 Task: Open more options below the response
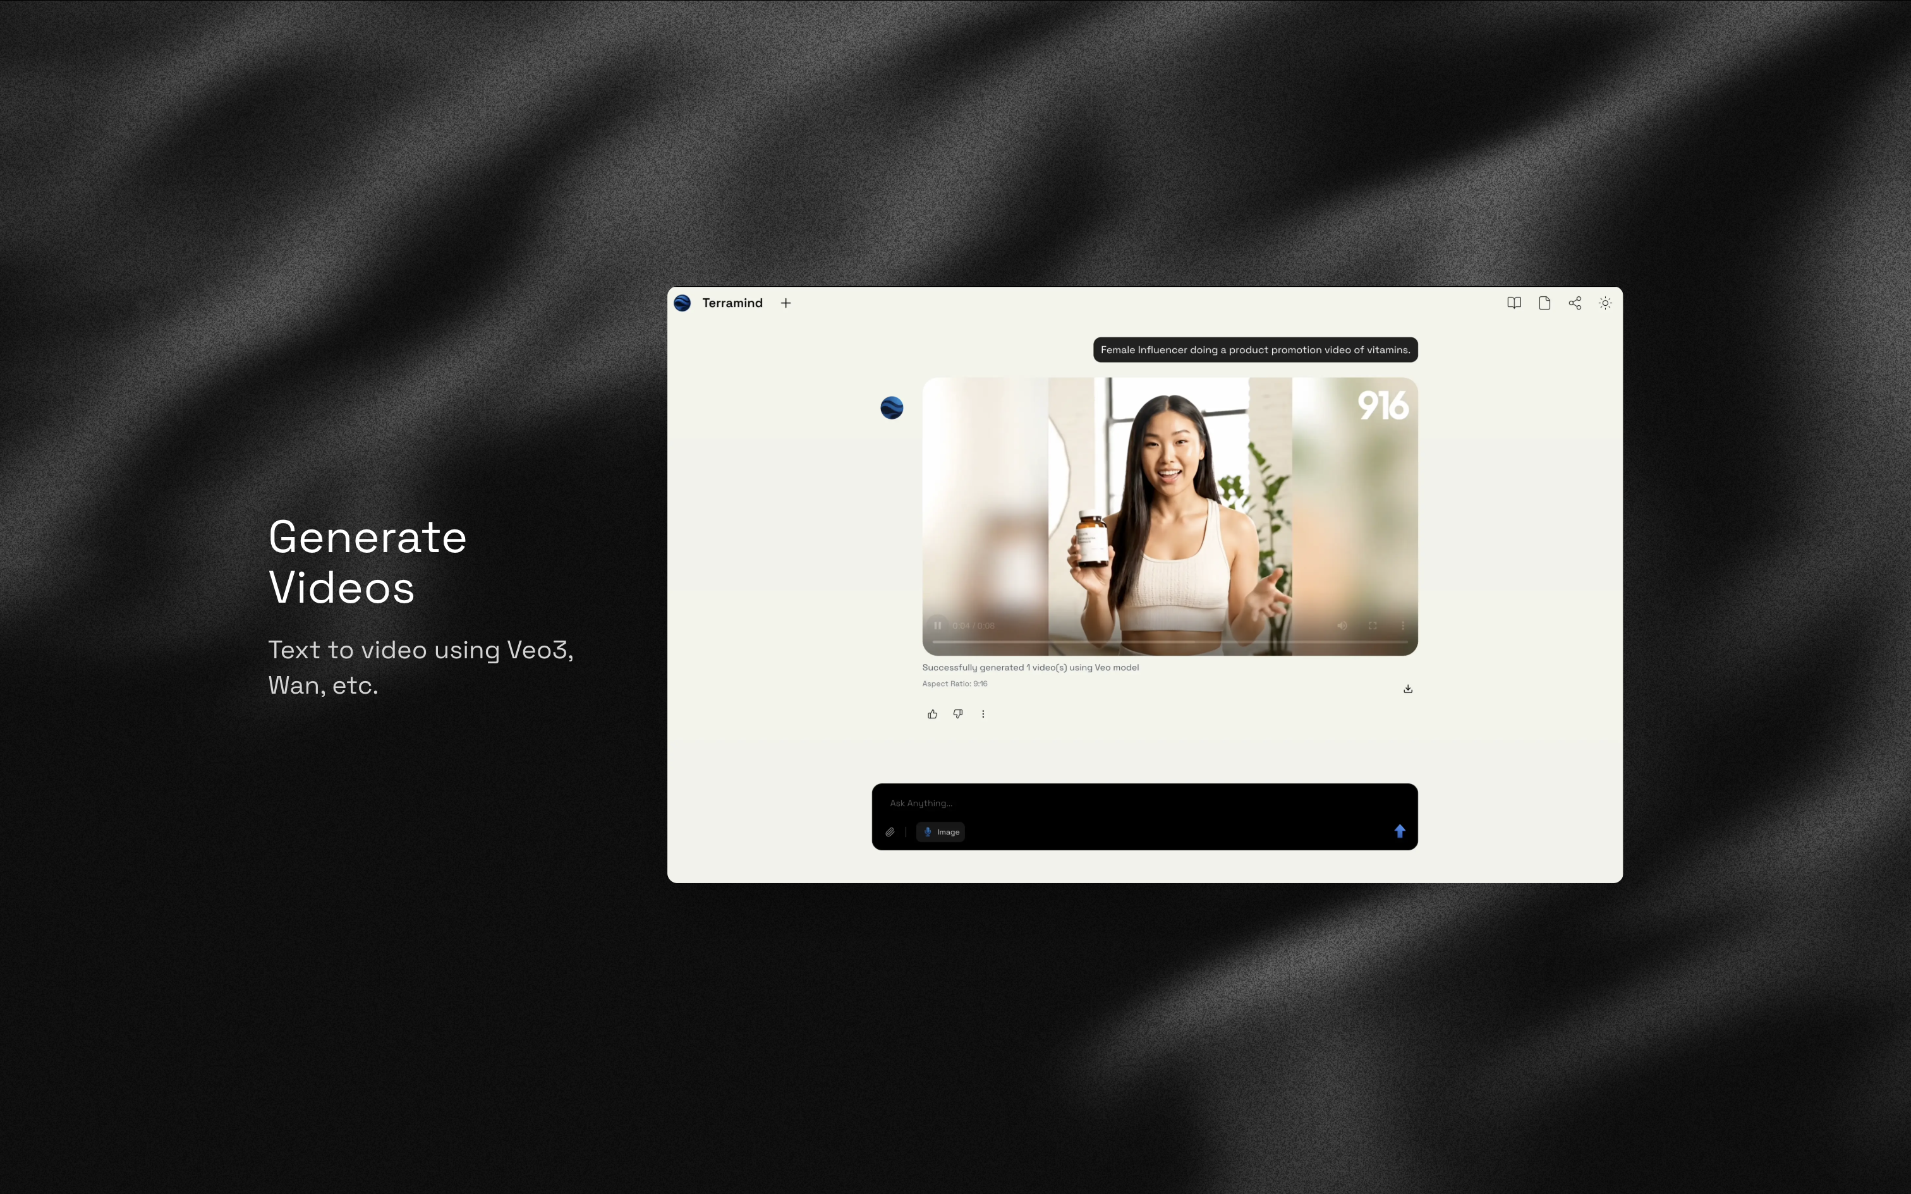pos(983,714)
